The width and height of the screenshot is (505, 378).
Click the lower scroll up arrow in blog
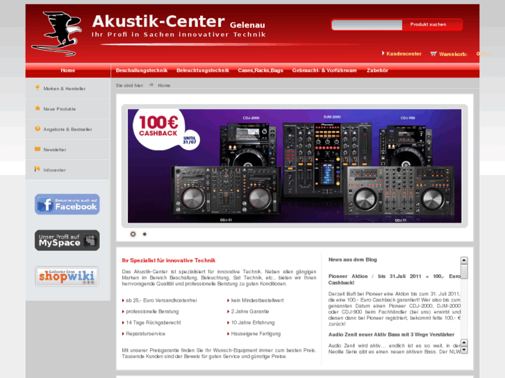pos(464,343)
